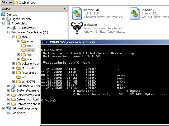Image resolution: width=169 pixels, height=126 pixels.
Task: Click the Volumeseriennummer line in cmd
Action: 74,56
